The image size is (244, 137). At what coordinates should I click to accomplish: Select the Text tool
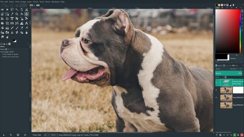pyautogui.click(x=26, y=23)
